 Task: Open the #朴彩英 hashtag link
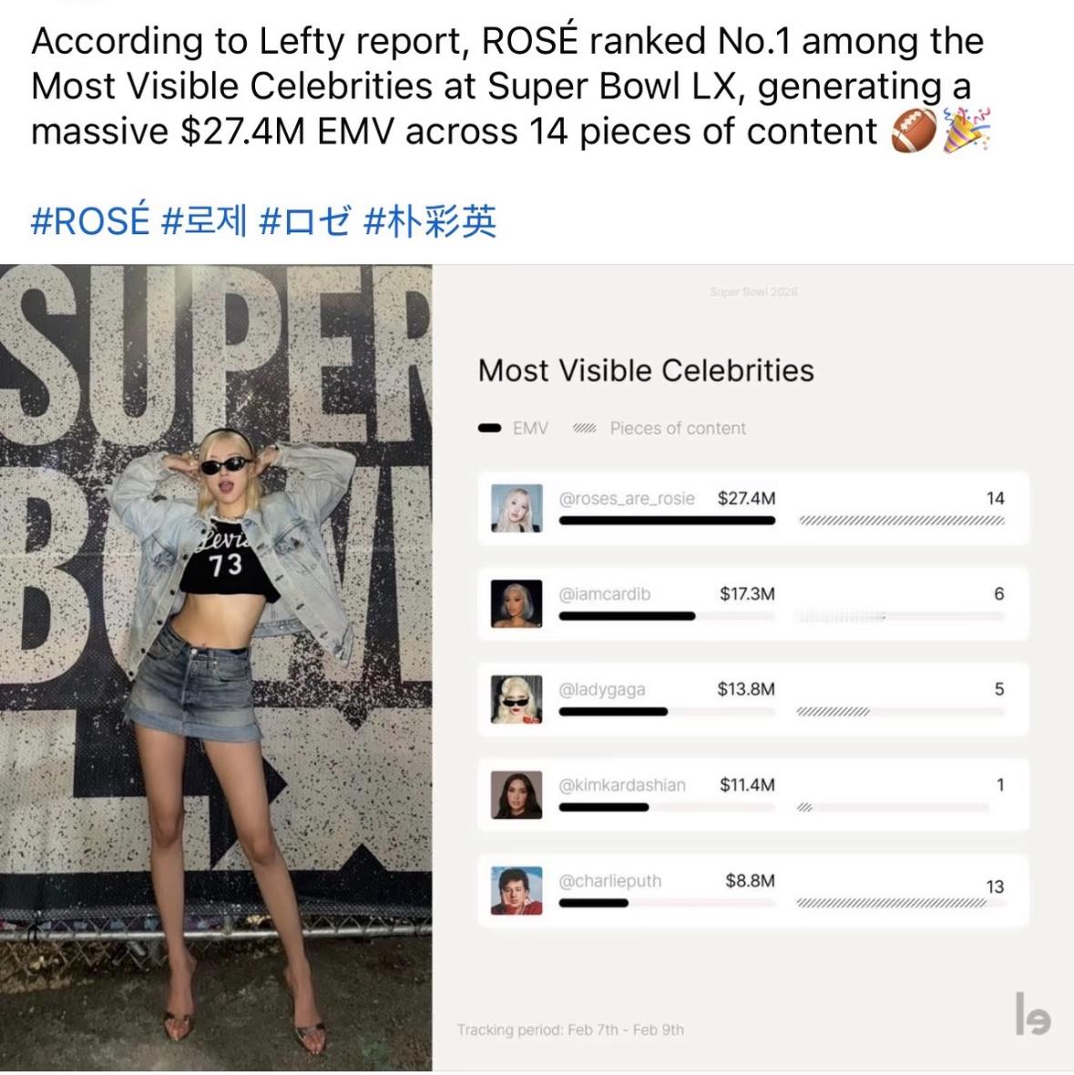click(x=430, y=221)
